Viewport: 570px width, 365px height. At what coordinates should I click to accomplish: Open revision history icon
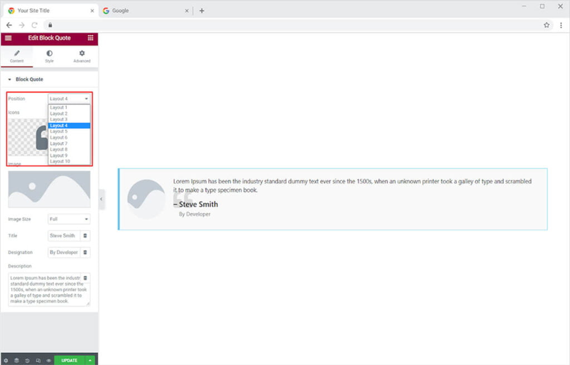[27, 361]
